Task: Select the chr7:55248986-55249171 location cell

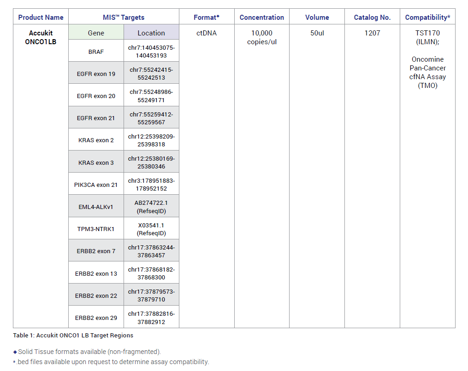Action: point(151,95)
